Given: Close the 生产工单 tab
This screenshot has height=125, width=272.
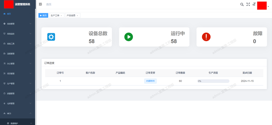Looking at the screenshot, I should tap(61, 16).
